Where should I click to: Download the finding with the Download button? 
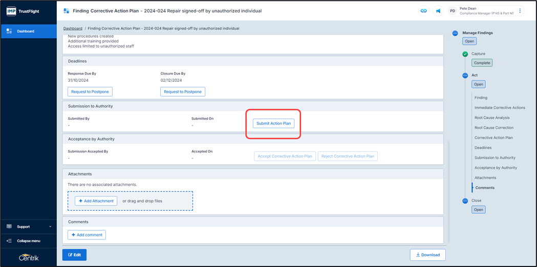pyautogui.click(x=427, y=255)
